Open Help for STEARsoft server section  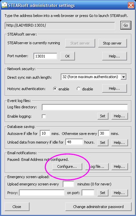point(114,56)
